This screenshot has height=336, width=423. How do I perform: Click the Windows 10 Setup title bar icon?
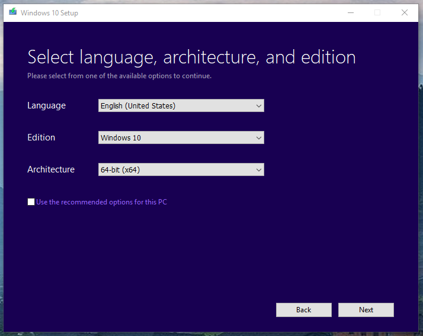[13, 12]
